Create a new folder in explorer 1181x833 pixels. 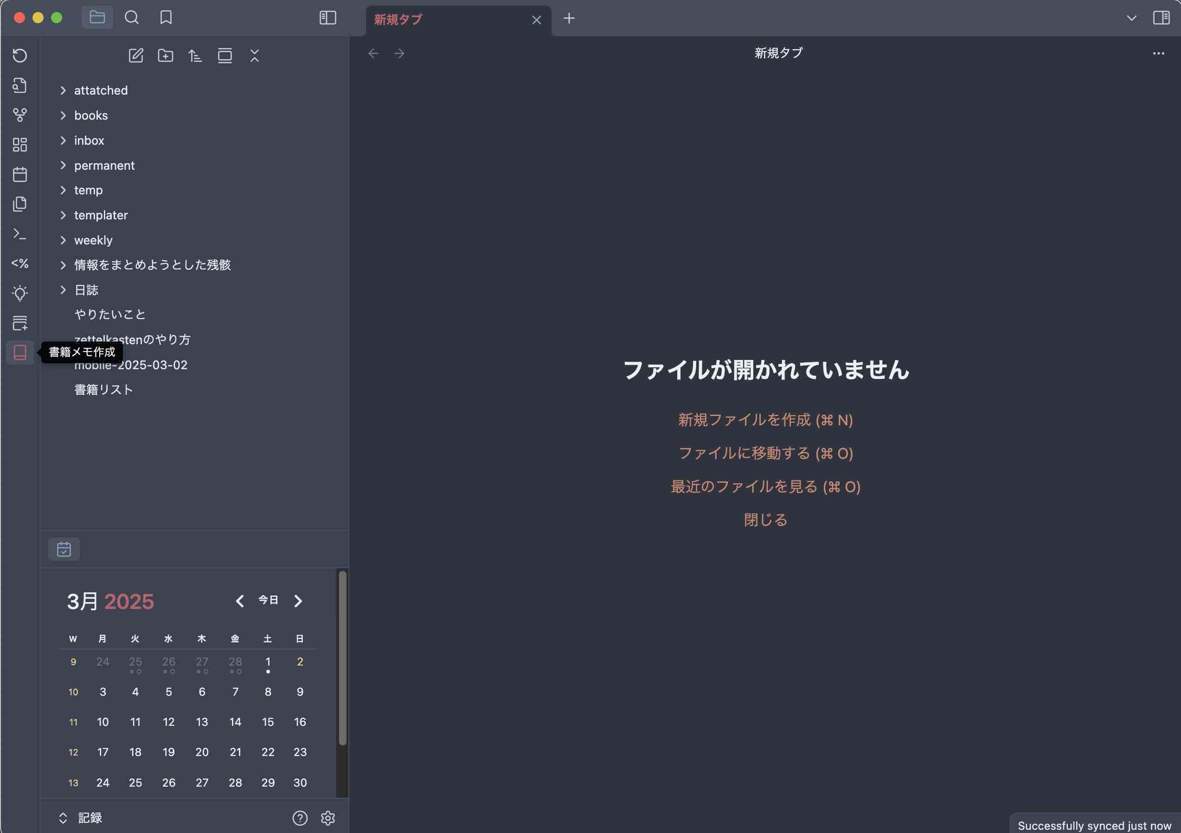pyautogui.click(x=165, y=56)
